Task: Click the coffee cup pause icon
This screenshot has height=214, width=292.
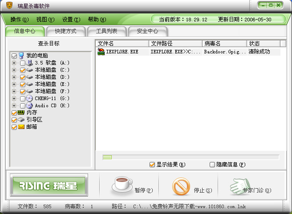Action: pos(122,184)
